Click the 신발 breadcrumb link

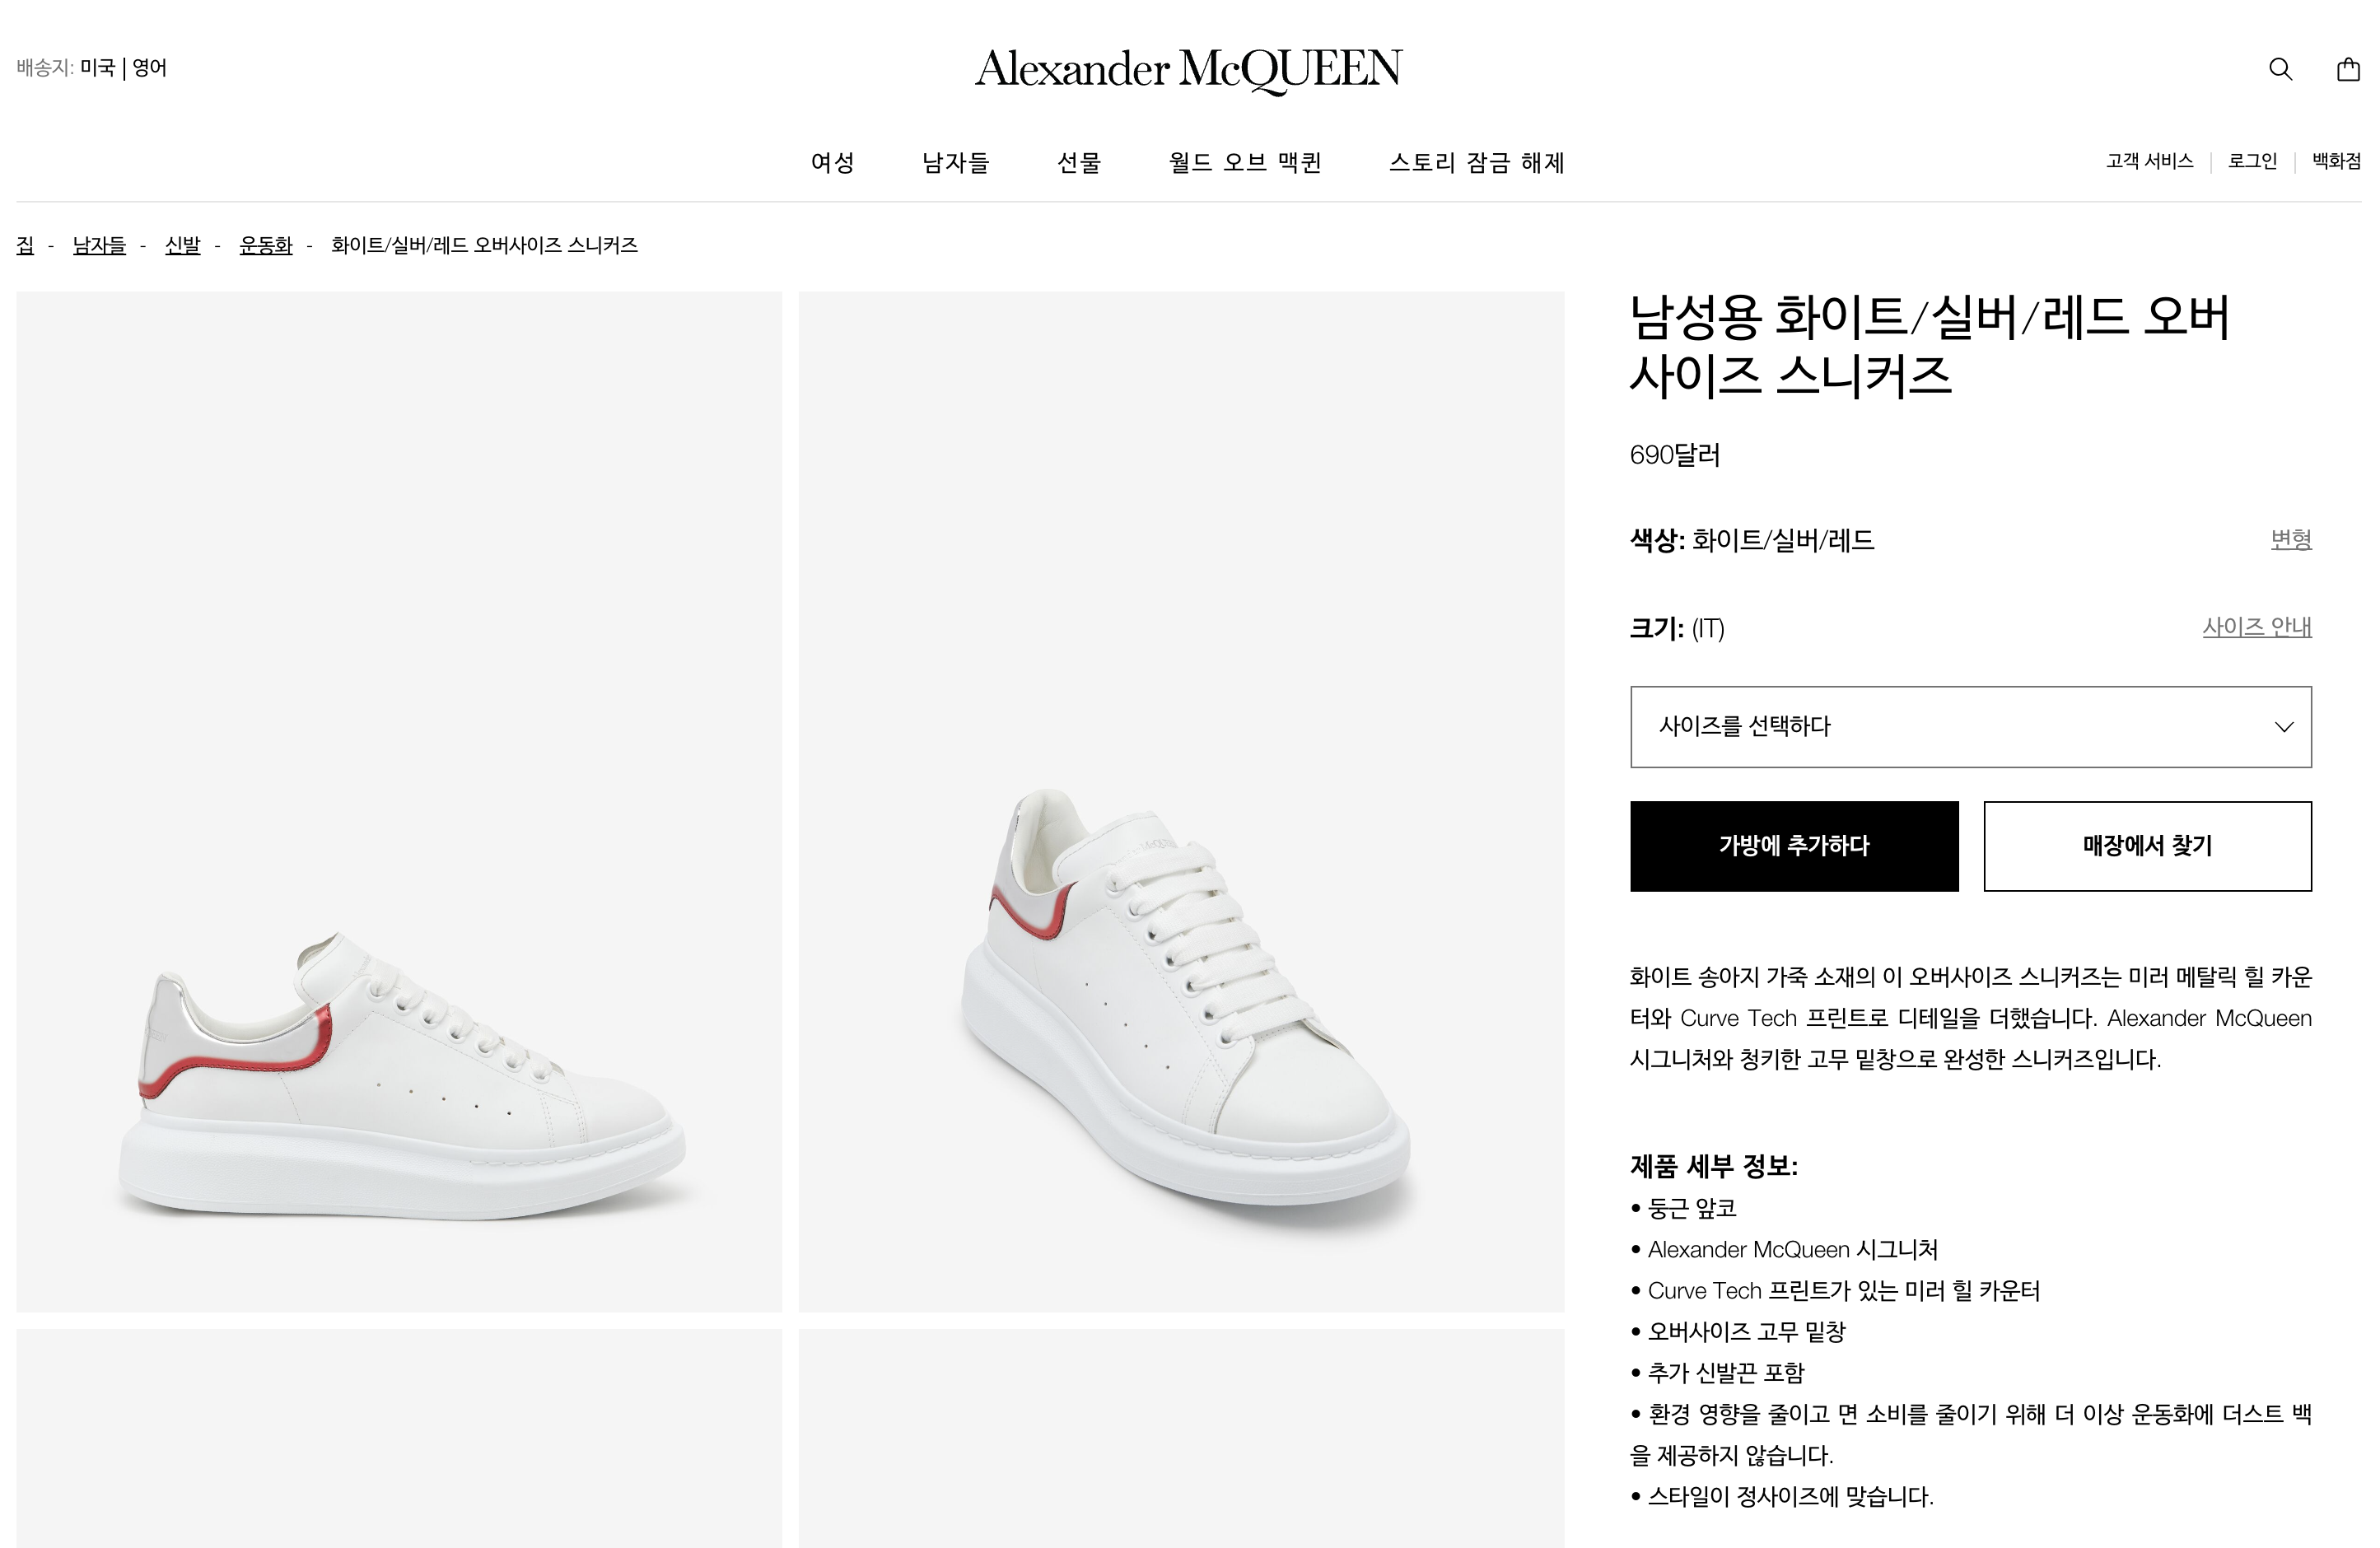[x=182, y=245]
